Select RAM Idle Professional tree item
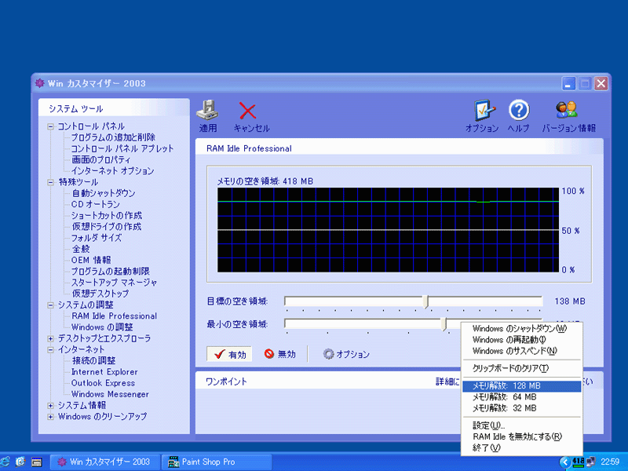The width and height of the screenshot is (628, 471). click(x=114, y=316)
